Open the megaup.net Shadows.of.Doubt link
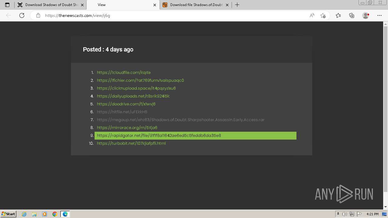This screenshot has width=388, height=218. point(181,120)
